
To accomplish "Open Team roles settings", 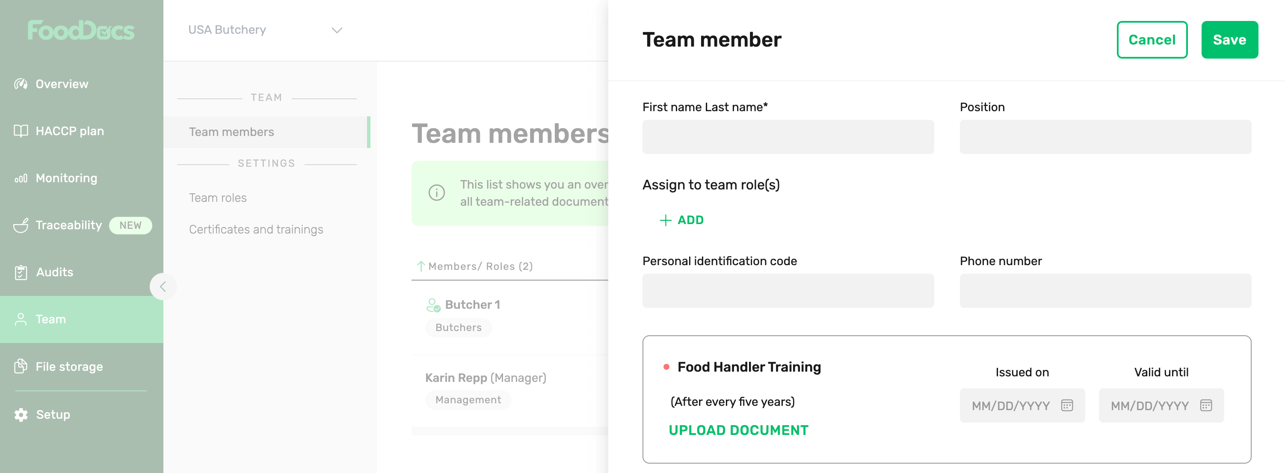I will click(x=217, y=198).
